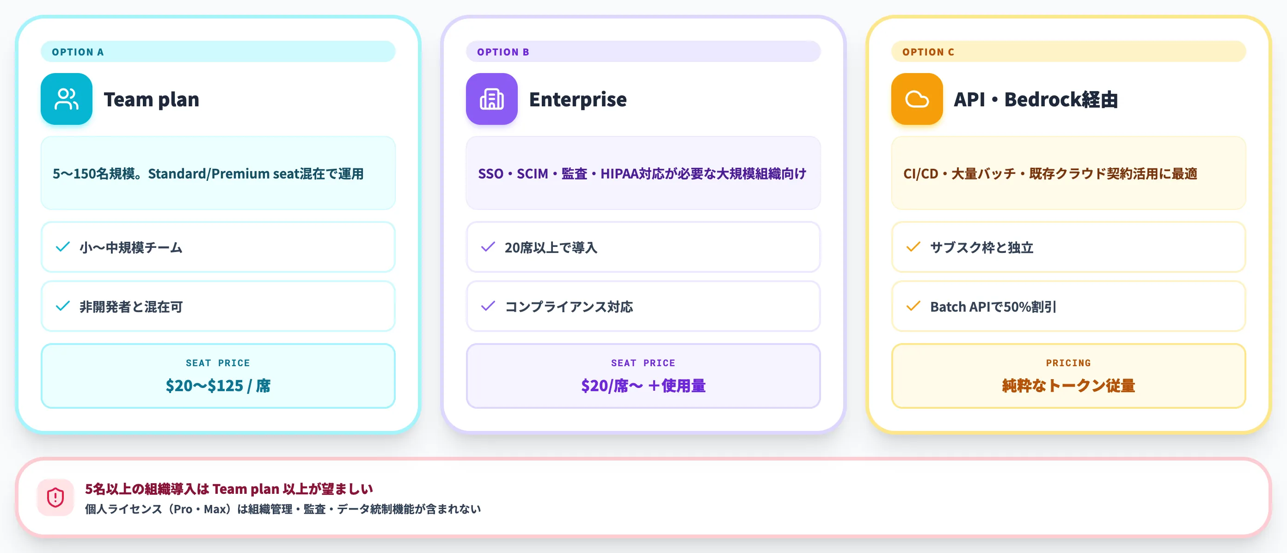Click the Batch APIで50%割引 feature row

(x=1068, y=306)
